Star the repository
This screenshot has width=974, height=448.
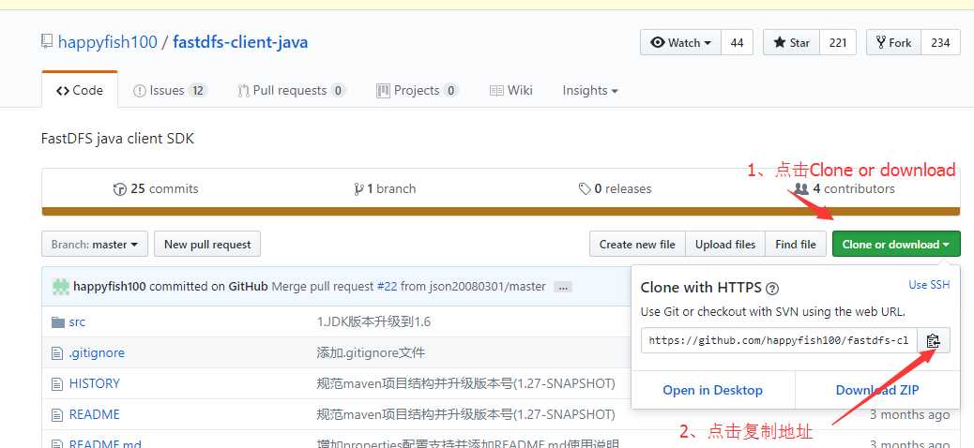[791, 43]
